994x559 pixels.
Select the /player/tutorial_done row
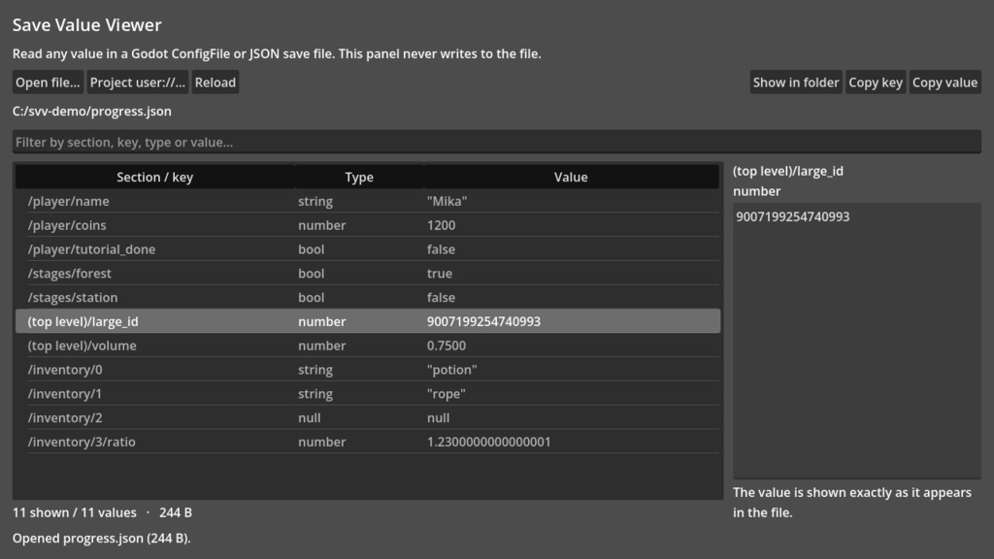(x=368, y=249)
